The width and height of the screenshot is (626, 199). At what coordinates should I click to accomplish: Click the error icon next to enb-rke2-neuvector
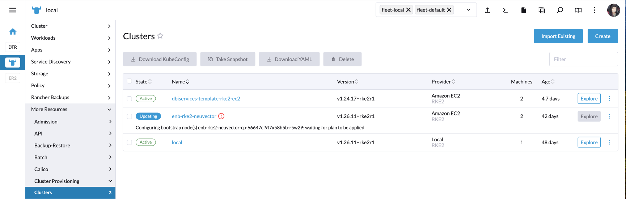(221, 116)
